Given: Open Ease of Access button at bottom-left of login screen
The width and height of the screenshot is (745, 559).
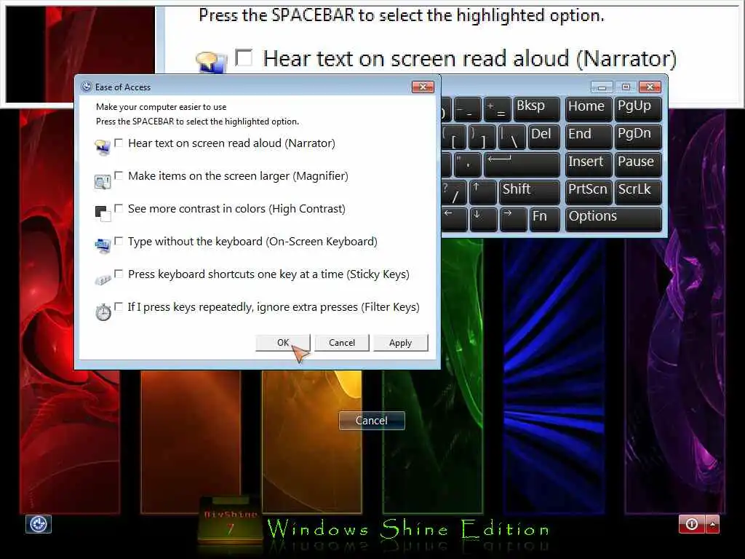Looking at the screenshot, I should [38, 524].
